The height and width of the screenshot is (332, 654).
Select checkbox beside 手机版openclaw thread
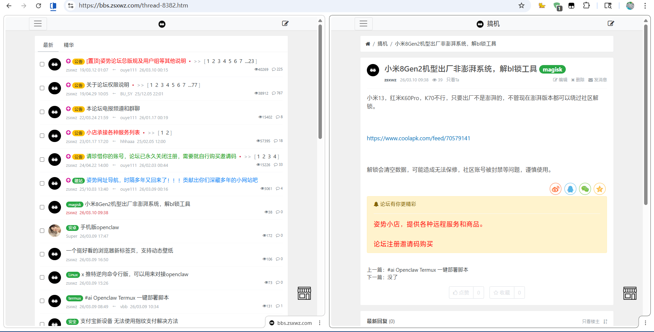tap(42, 231)
